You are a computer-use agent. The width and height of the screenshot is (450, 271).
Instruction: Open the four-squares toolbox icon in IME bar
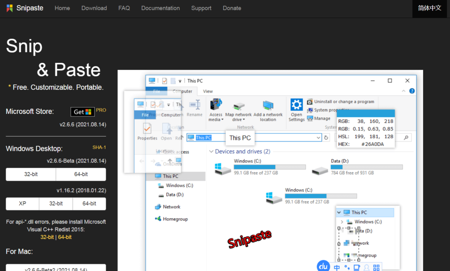point(376,267)
